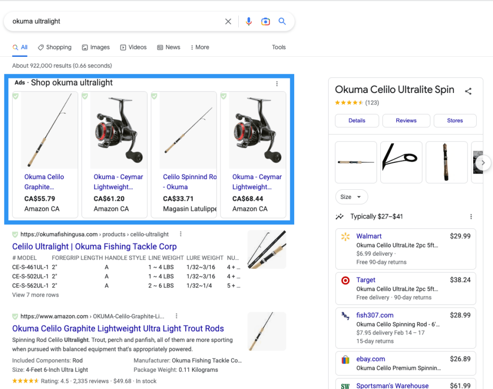Open the Stores button in product panel
This screenshot has width=493, height=389.
[x=455, y=120]
